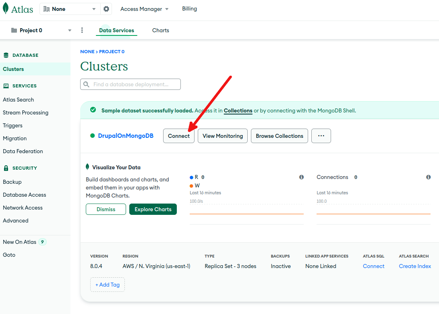Open Data Federation in sidebar
Screen dimensions: 439x314
click(x=23, y=151)
